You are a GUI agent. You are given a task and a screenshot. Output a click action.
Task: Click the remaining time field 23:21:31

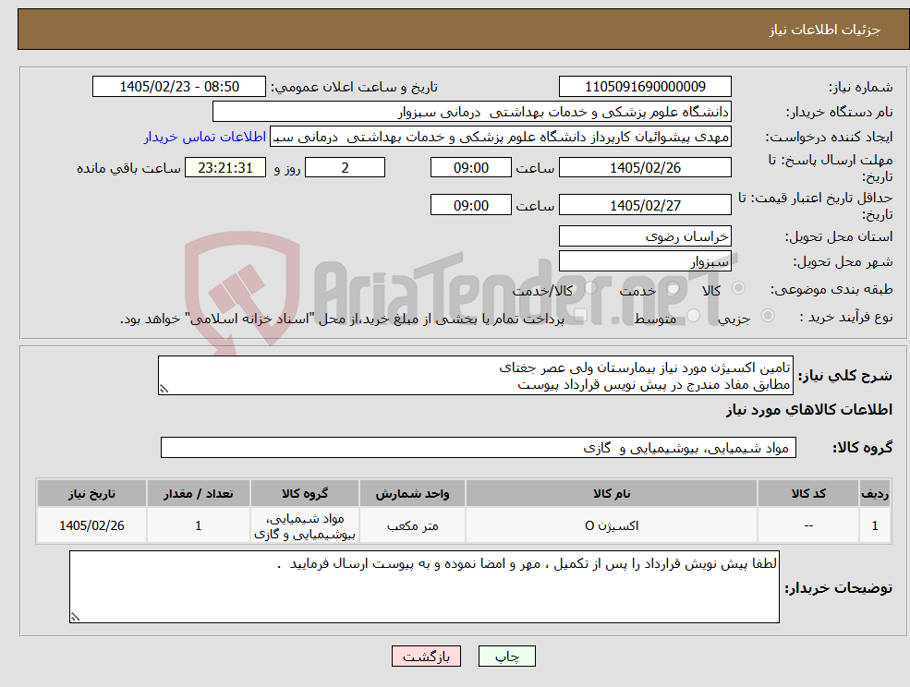point(225,168)
